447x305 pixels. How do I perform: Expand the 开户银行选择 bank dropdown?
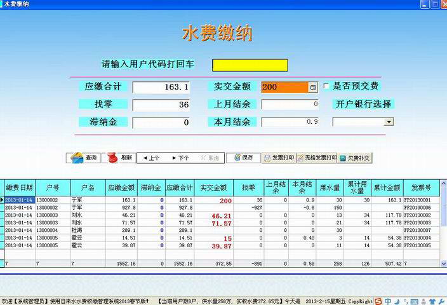pyautogui.click(x=389, y=122)
